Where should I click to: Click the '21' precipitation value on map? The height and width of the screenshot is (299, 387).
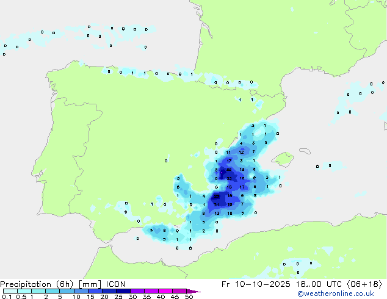217,205
